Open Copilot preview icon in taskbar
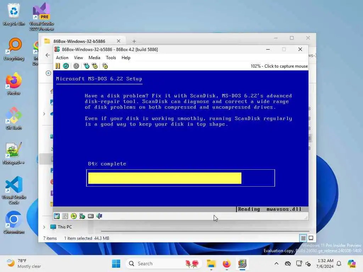Screen dimensions: 363x272 [x=352, y=263]
